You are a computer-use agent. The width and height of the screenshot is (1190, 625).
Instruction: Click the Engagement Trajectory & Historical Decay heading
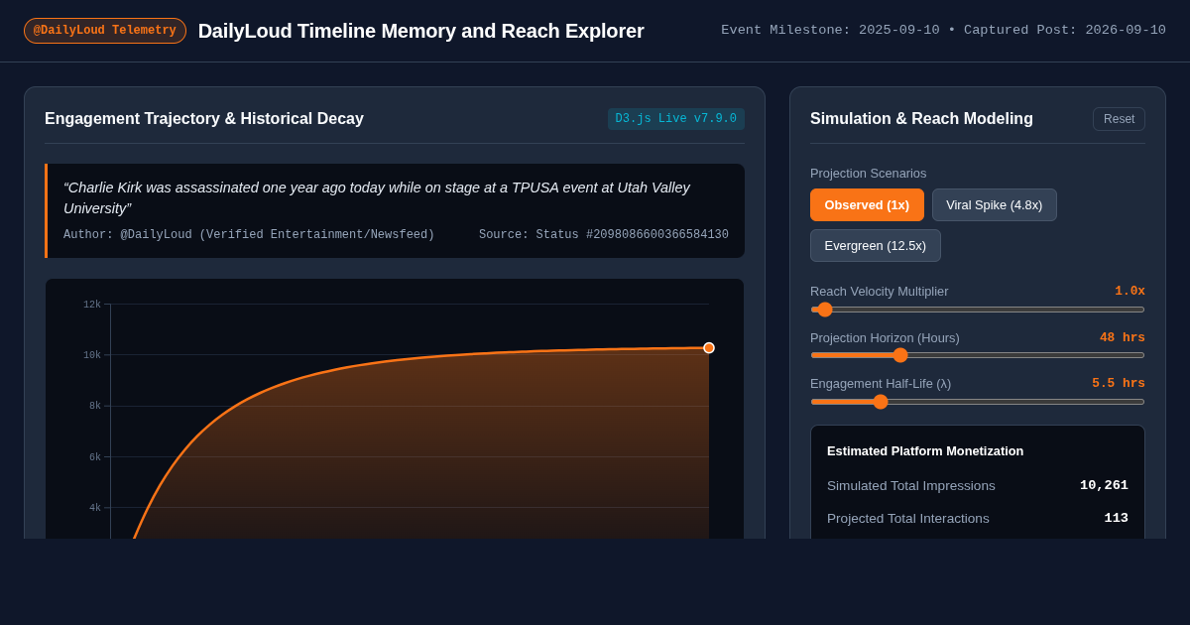coord(204,119)
